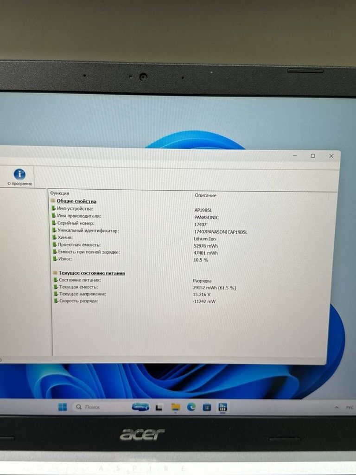The height and width of the screenshot is (475, 356).
Task: Open the 'О программе' info icon
Action: click(19, 177)
